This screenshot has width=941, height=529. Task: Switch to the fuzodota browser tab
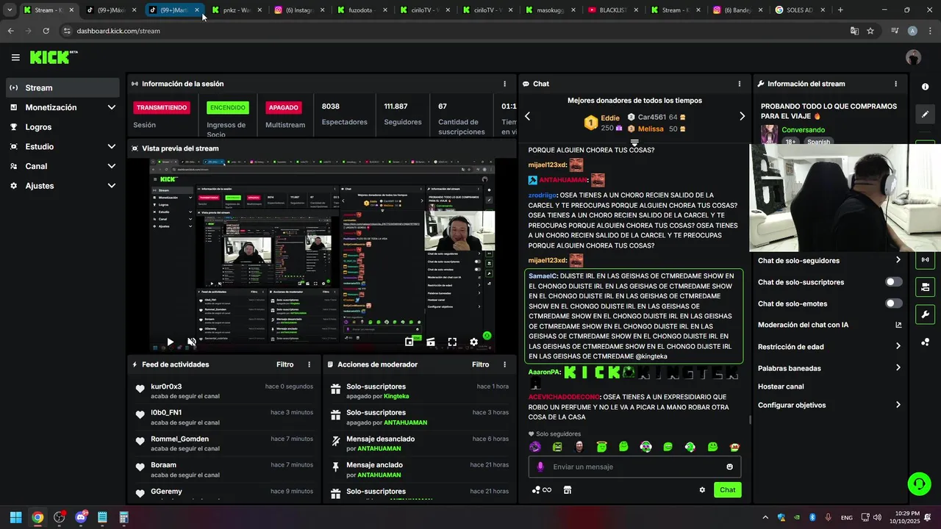(363, 10)
